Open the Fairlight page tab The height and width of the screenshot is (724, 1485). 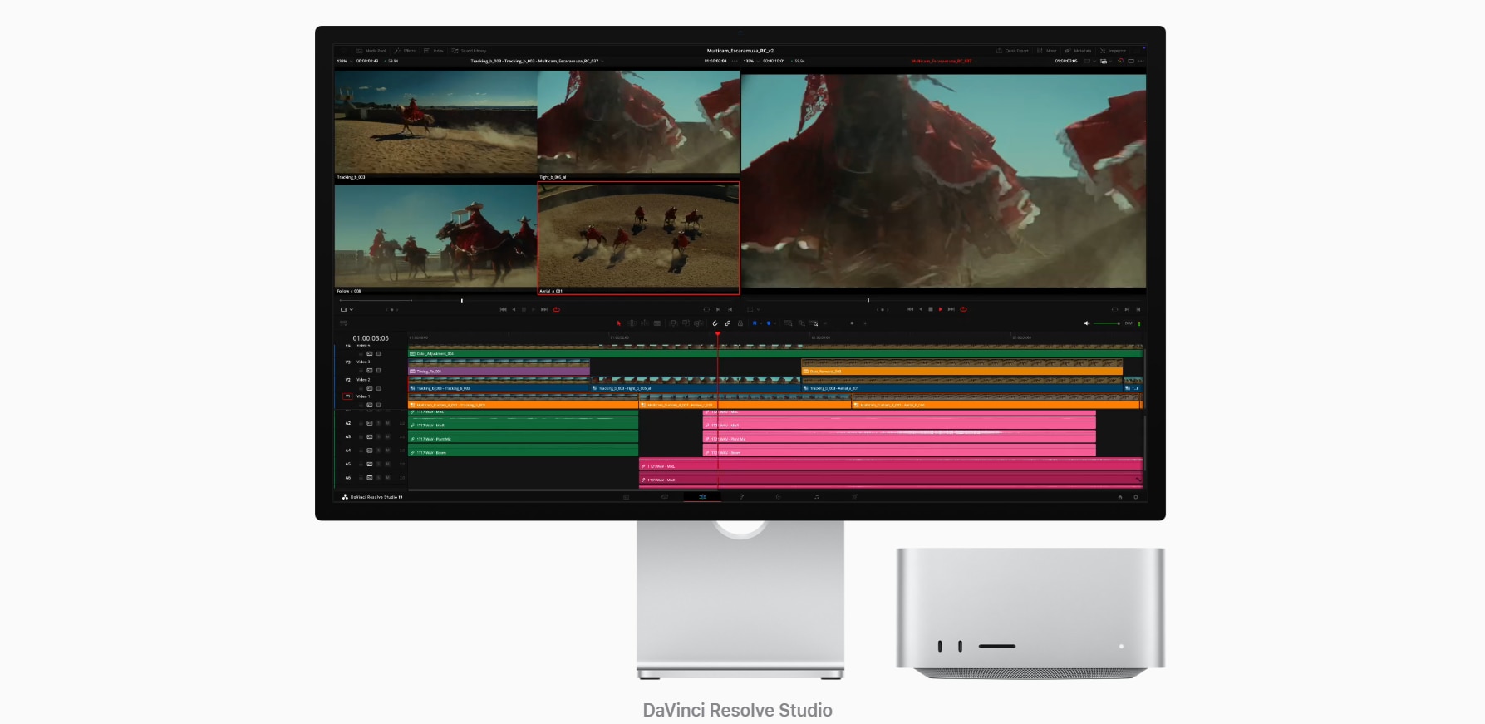coord(817,497)
